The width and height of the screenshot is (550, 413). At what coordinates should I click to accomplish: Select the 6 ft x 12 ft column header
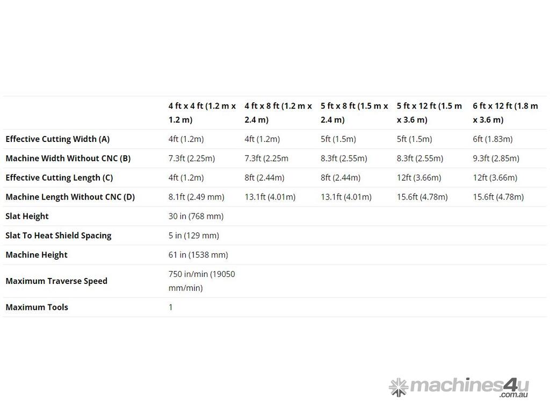(x=505, y=113)
